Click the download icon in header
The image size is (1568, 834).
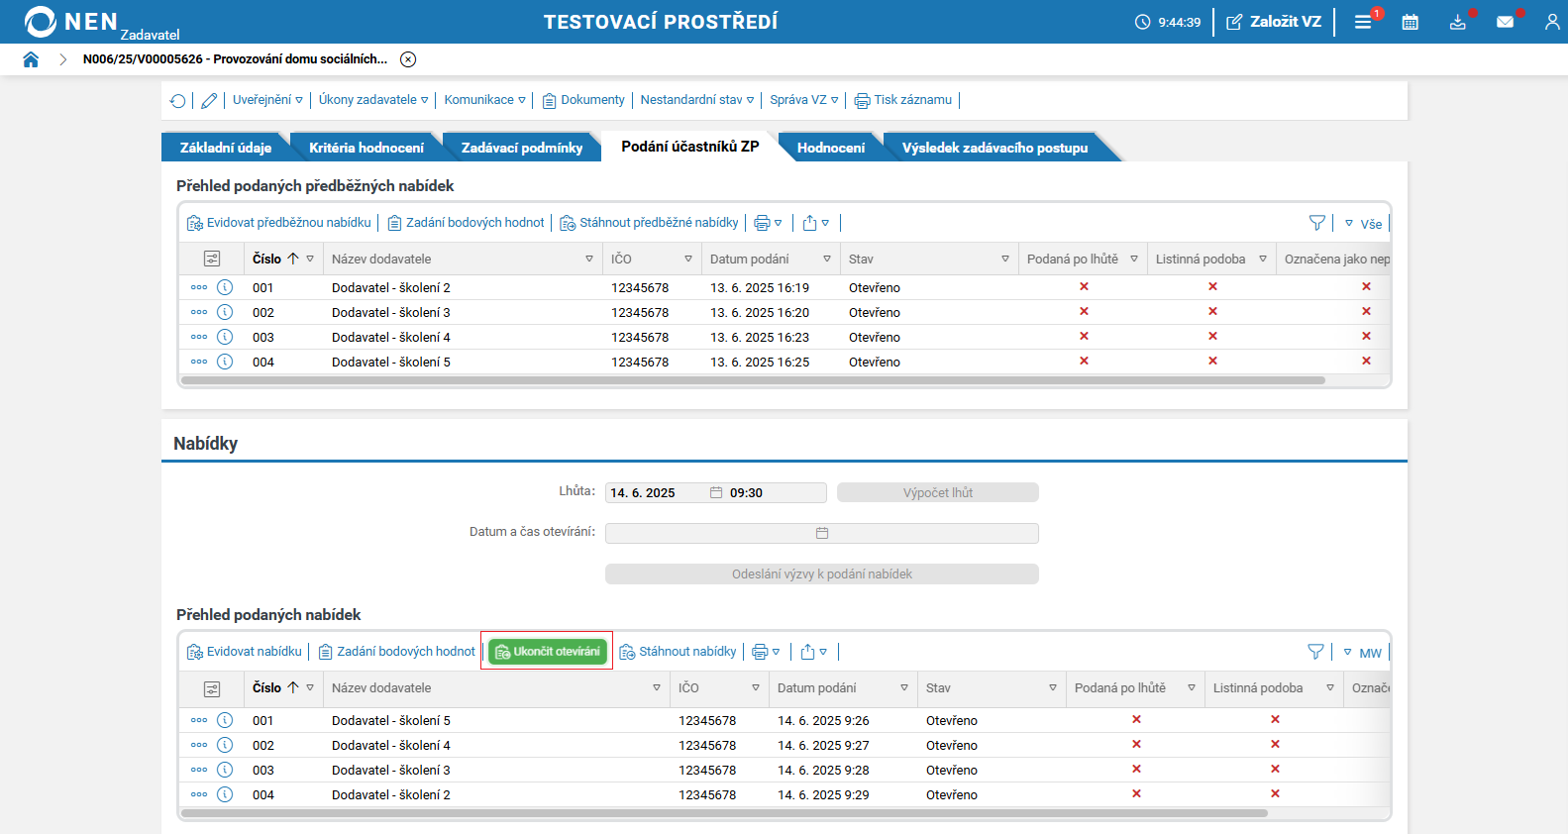coord(1457,22)
